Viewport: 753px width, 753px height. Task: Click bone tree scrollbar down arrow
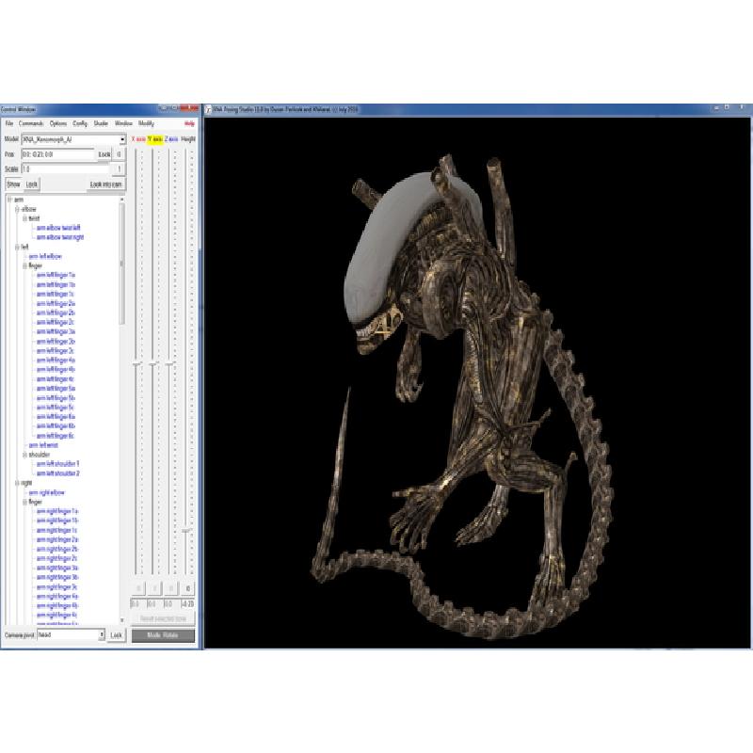coord(122,620)
